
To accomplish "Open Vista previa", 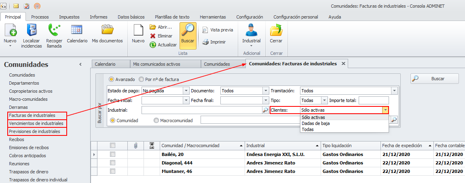I will 218,30.
